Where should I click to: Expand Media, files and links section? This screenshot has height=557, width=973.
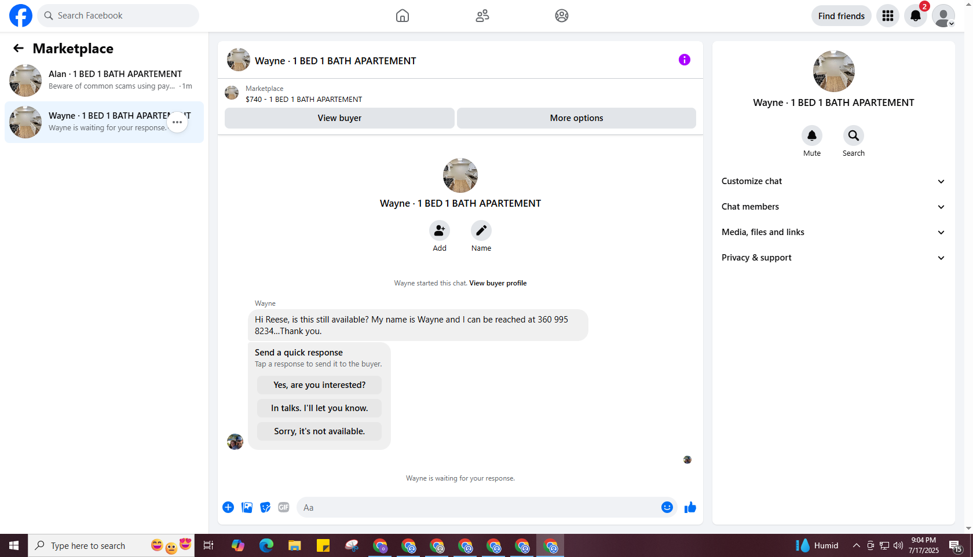[833, 232]
